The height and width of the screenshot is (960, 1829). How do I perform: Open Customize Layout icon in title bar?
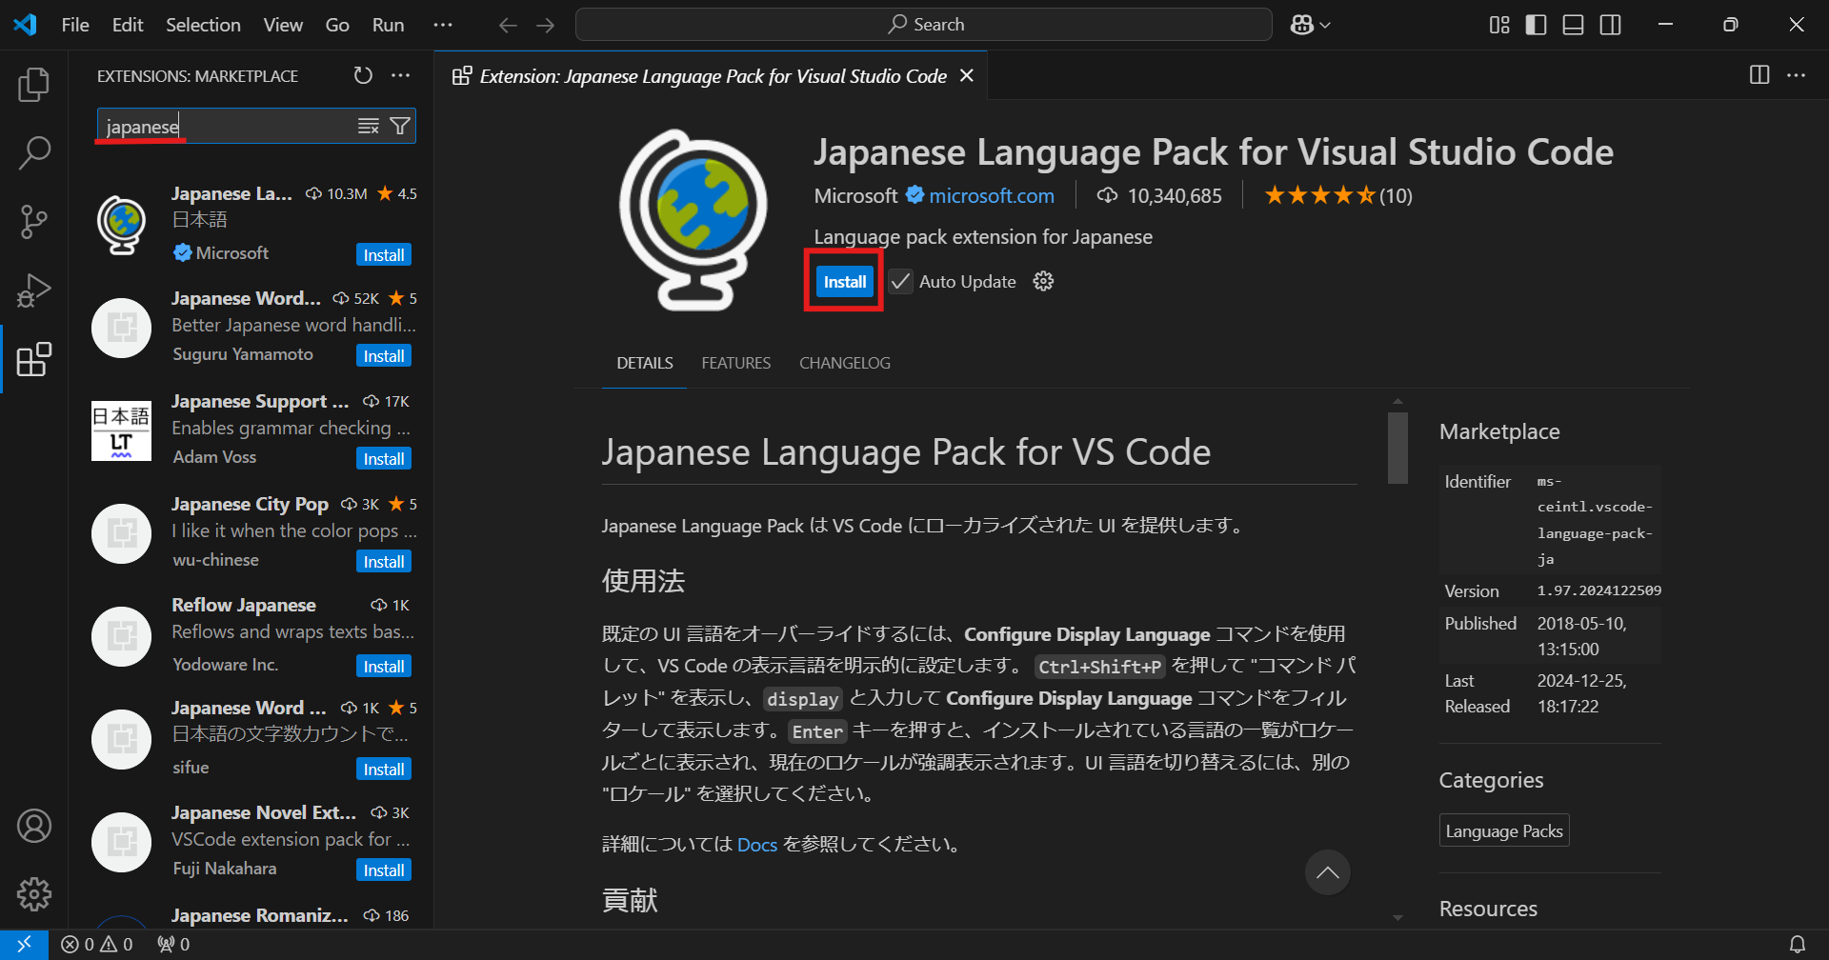(1499, 25)
